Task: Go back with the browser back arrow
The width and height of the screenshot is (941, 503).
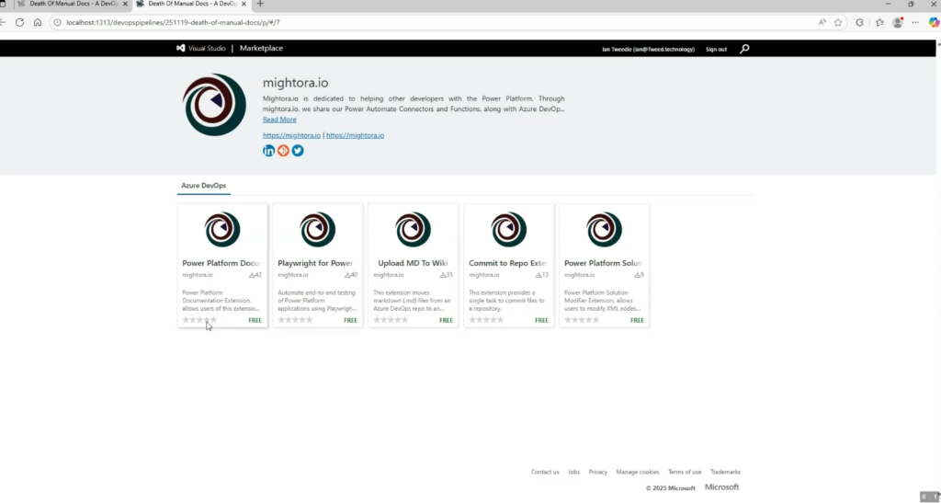Action: tap(3, 22)
